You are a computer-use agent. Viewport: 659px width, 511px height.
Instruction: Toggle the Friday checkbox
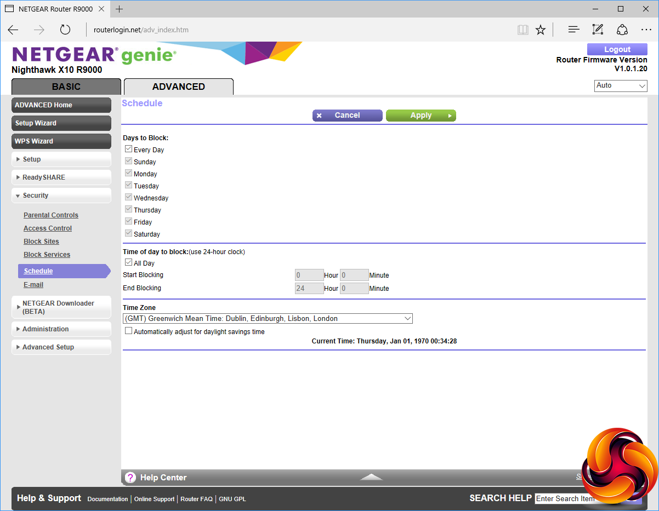[128, 221]
